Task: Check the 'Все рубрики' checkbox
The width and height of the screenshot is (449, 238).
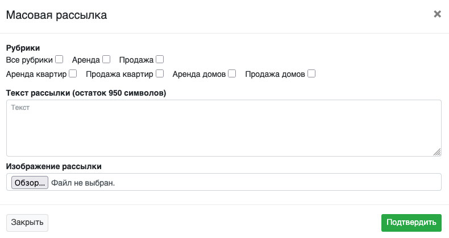Action: (x=59, y=59)
